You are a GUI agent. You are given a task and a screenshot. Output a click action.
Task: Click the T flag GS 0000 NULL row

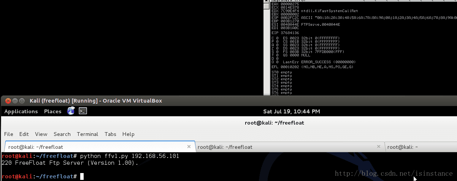click(x=292, y=55)
